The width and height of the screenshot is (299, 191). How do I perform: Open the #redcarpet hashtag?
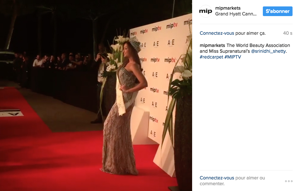[x=211, y=57]
